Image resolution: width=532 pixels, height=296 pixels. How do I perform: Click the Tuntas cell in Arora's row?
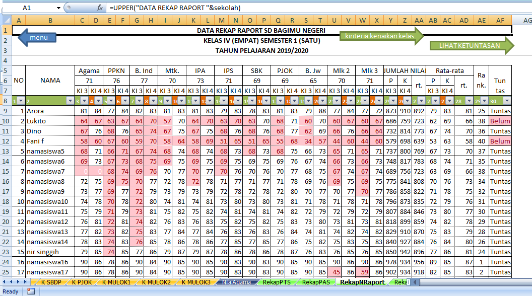[500, 111]
